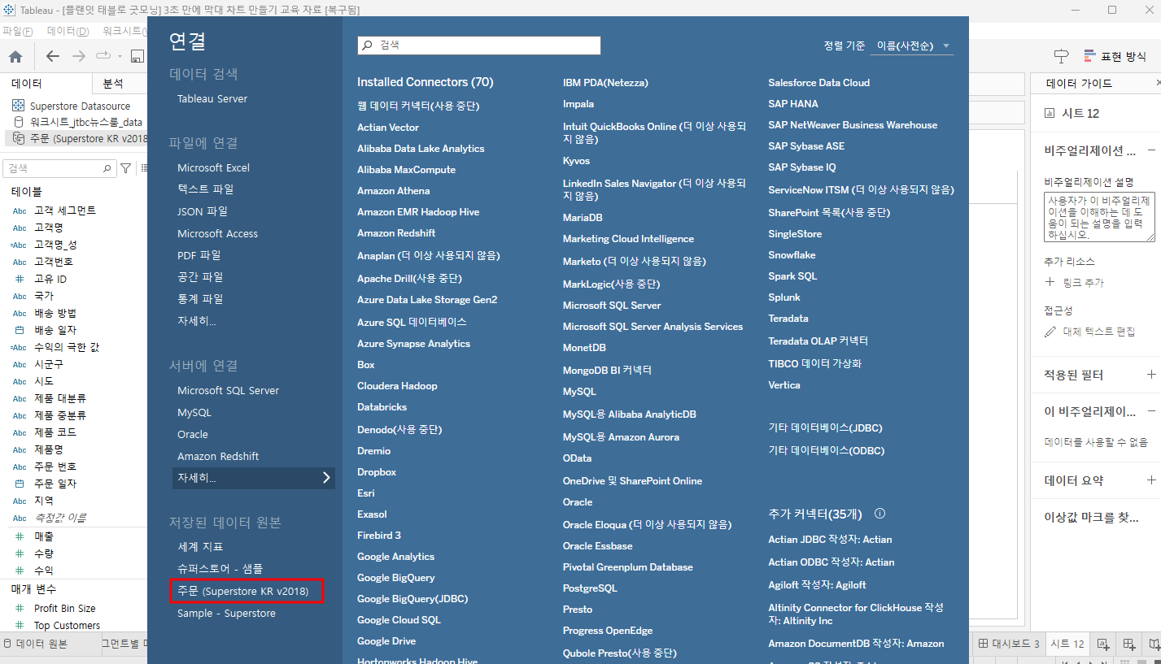This screenshot has height=664, width=1161.
Task: Click new worksheet icon at bottom
Action: 1103,644
